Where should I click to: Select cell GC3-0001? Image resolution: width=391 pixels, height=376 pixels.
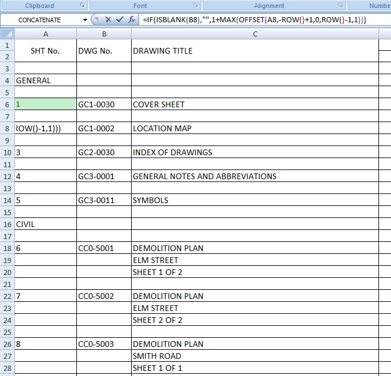pyautogui.click(x=104, y=176)
